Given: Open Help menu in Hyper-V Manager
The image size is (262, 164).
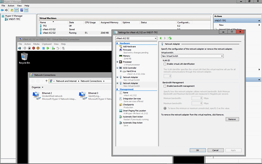Looking at the screenshot, I should (27, 6).
